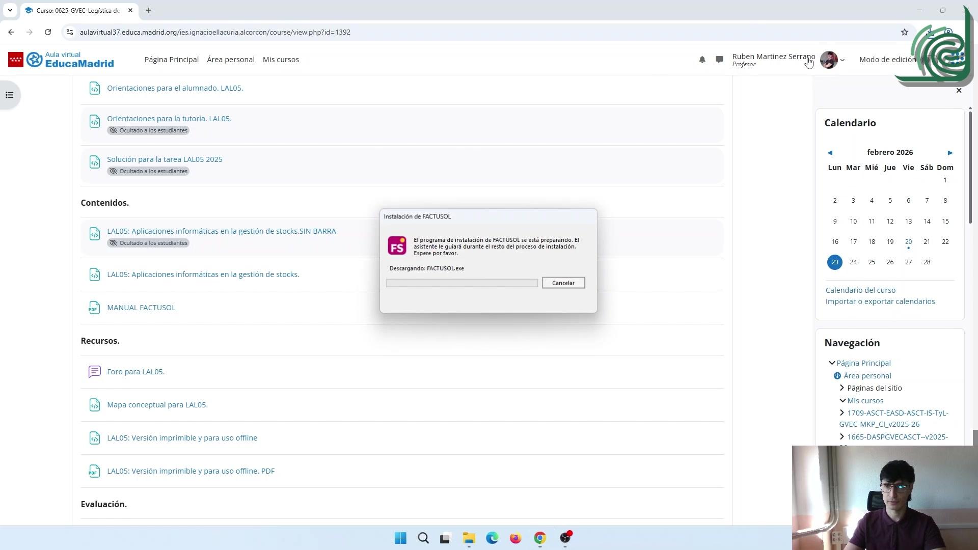Bookmark this page with the star icon
The height and width of the screenshot is (550, 978).
(904, 32)
